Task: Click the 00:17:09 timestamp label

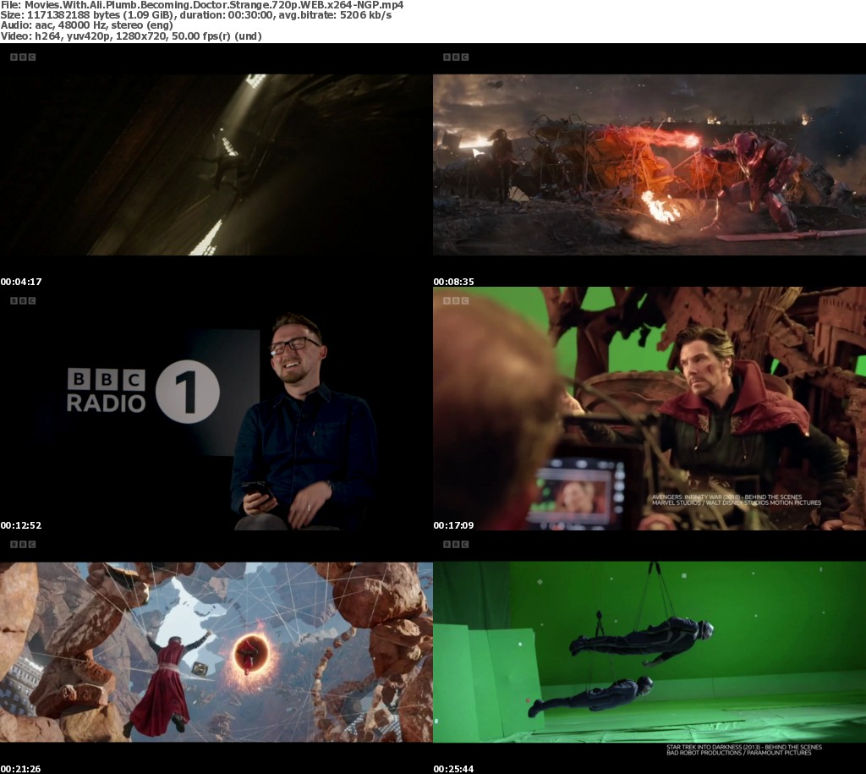Action: tap(454, 525)
